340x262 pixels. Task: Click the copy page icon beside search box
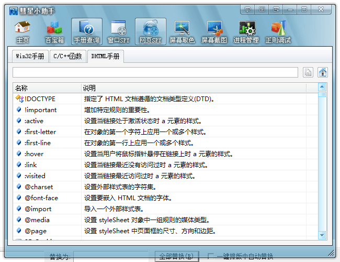309,72
